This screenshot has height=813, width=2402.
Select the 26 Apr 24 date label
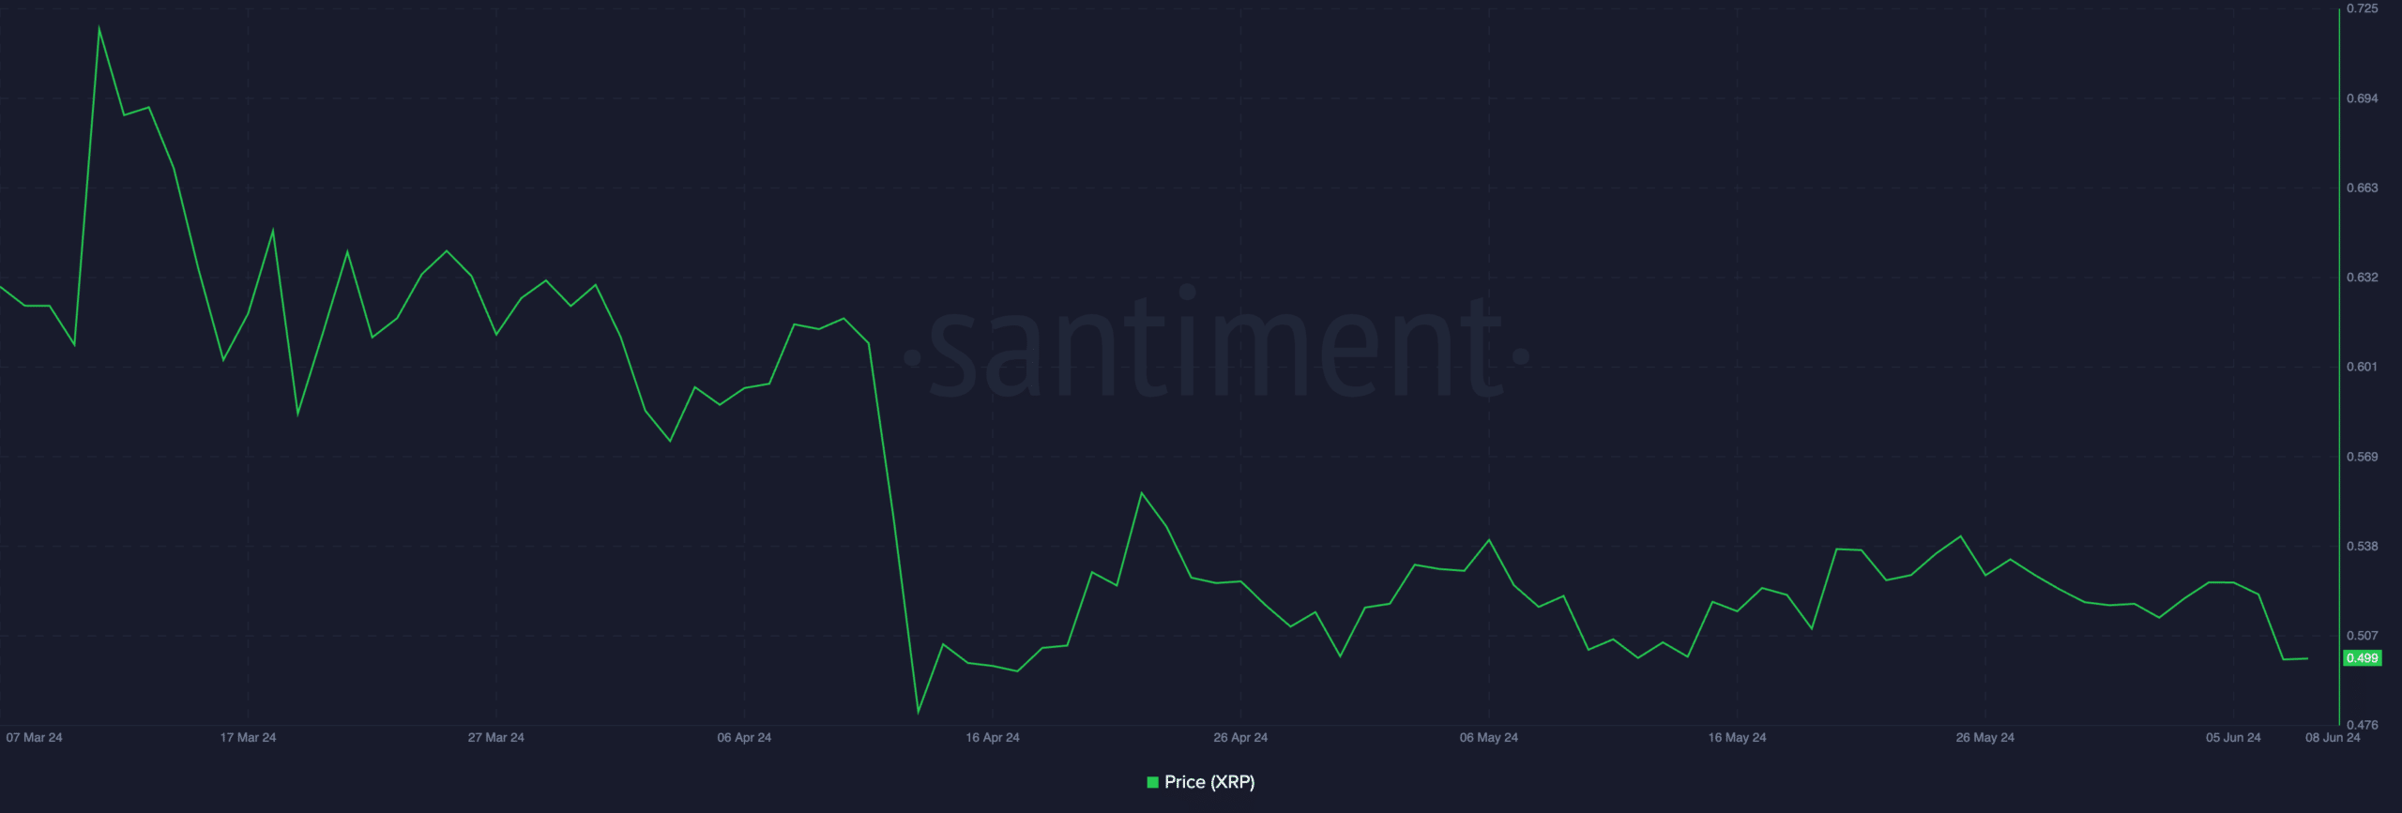[1240, 738]
